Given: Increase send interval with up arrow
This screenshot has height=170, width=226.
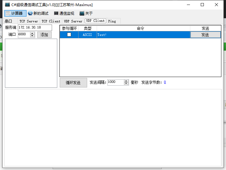Looking at the screenshot, I should (126, 81).
